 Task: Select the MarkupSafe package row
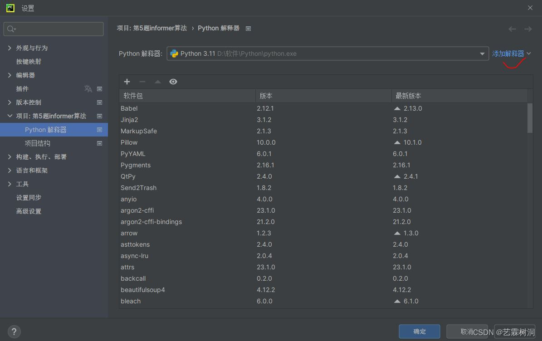click(323, 131)
